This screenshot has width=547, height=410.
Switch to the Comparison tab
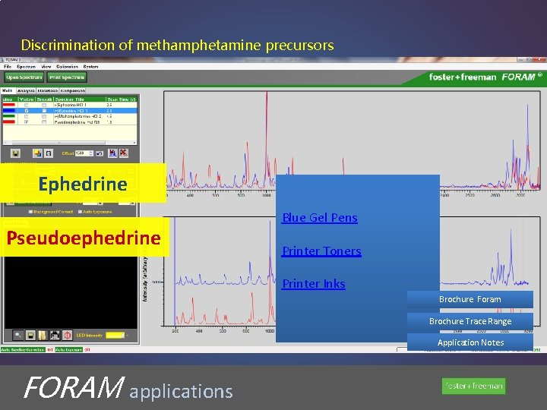click(x=73, y=90)
